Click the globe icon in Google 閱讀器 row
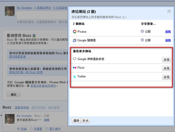 coord(142,40)
